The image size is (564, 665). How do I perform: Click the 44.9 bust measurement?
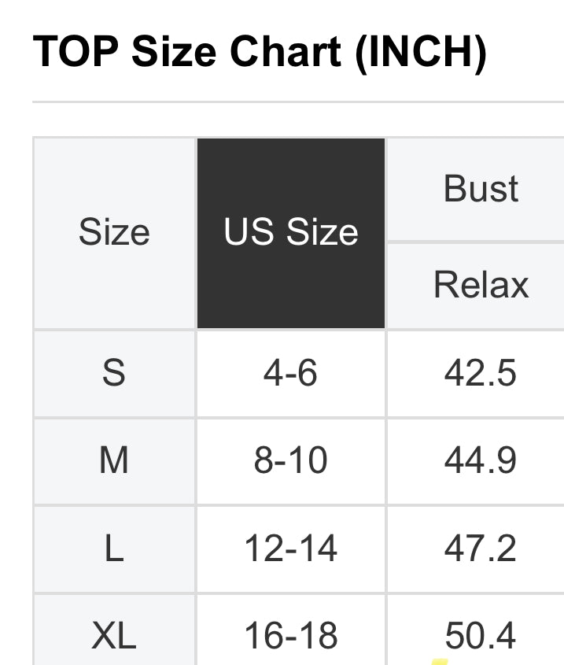coord(481,460)
